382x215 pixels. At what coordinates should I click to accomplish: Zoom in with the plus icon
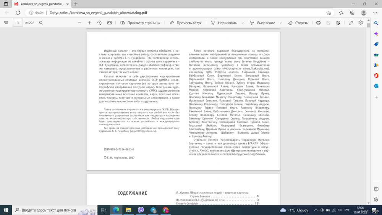pyautogui.click(x=89, y=23)
